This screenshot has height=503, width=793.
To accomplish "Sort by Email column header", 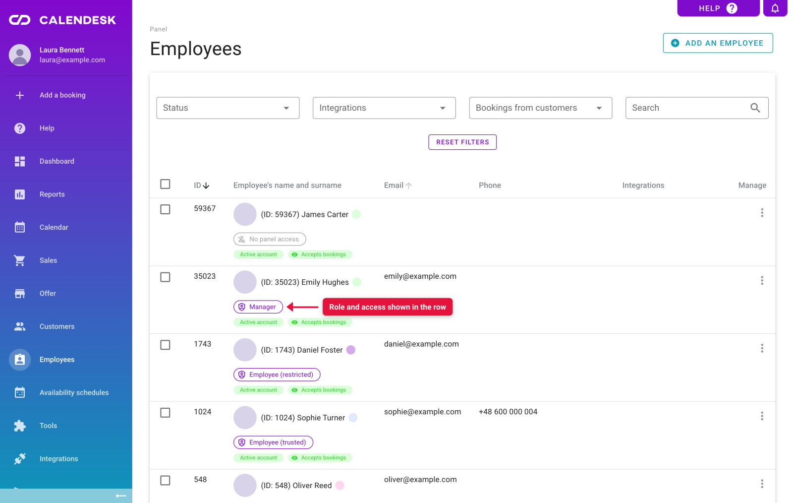I will (x=398, y=185).
